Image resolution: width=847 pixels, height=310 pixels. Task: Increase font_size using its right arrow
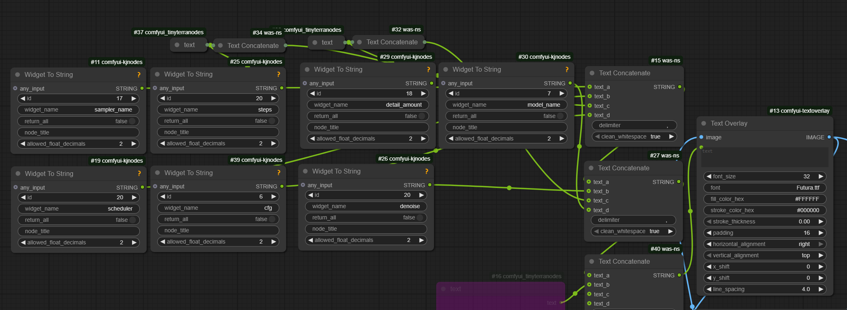pyautogui.click(x=821, y=176)
